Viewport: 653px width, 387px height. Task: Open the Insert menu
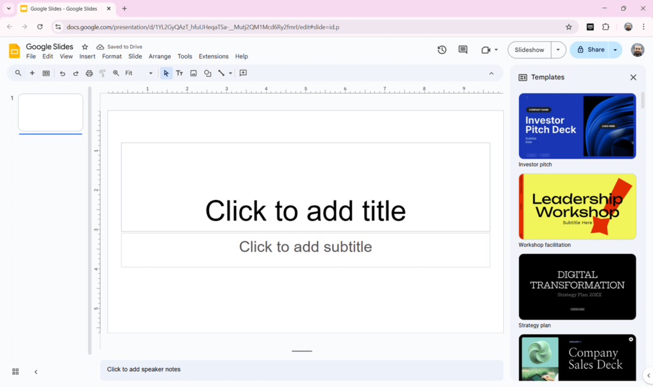(x=87, y=56)
